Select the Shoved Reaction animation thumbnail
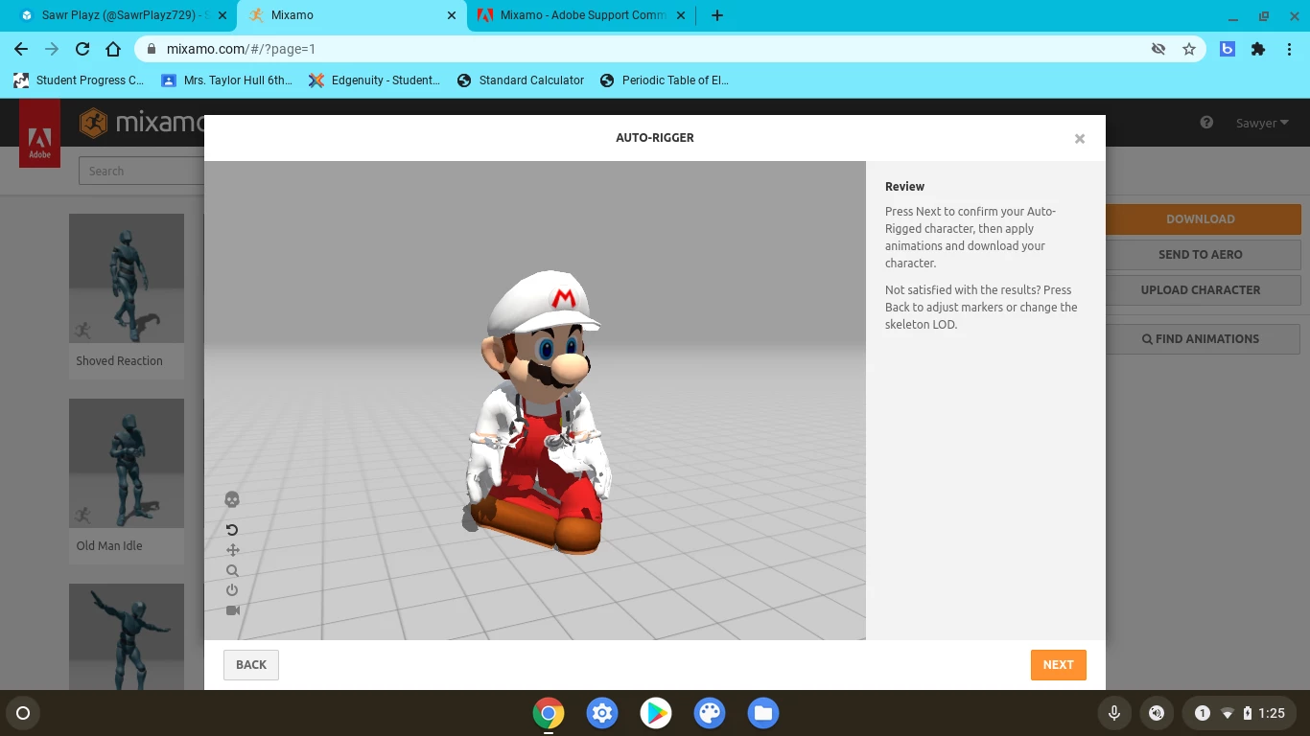 tap(127, 278)
